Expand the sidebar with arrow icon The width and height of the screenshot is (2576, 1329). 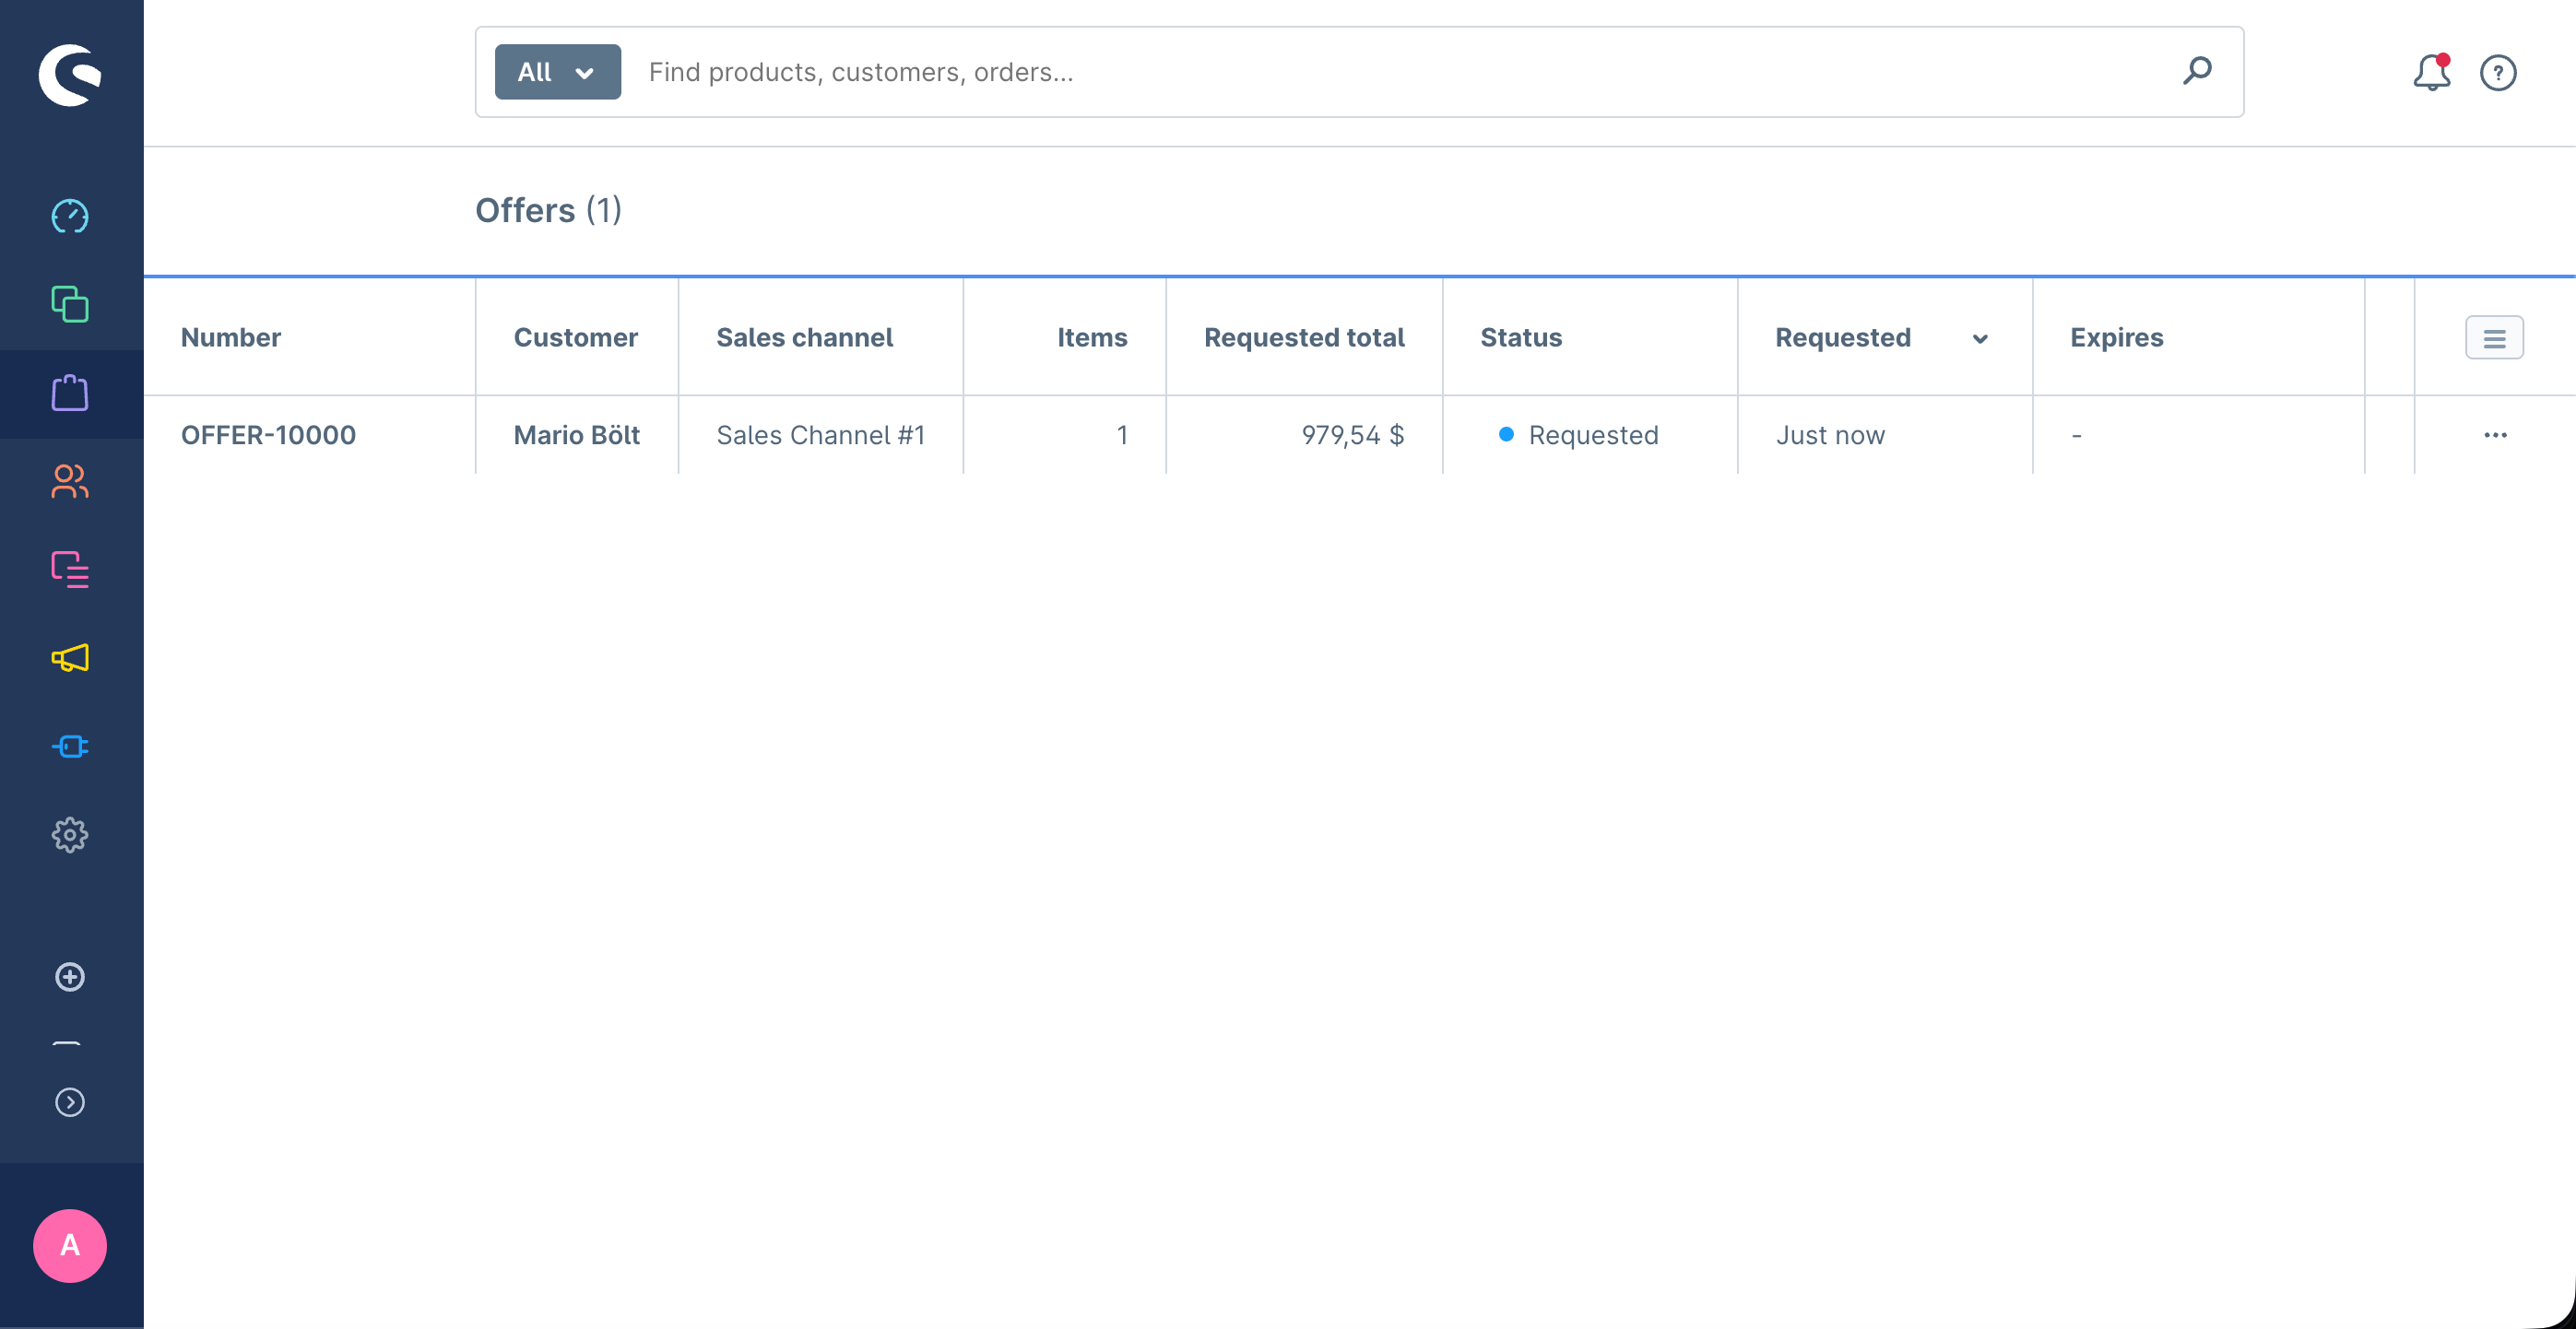tap(70, 1102)
